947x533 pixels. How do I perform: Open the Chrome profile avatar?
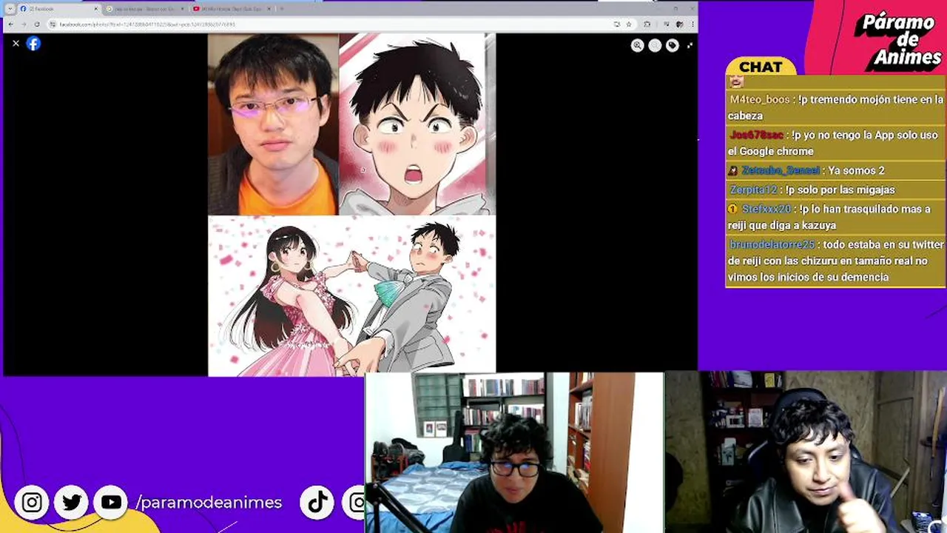pos(679,24)
